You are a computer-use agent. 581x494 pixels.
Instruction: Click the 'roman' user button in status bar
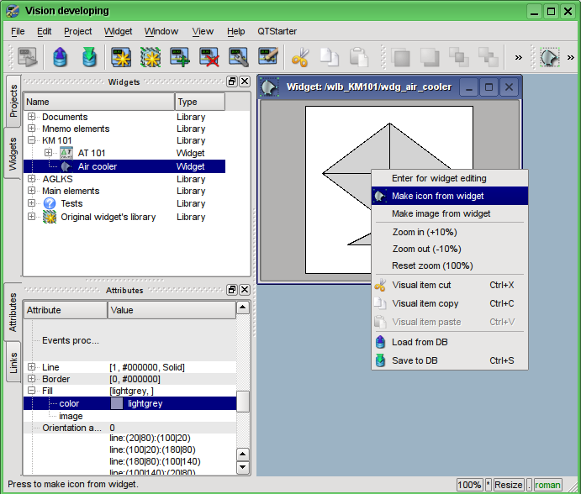point(547,485)
